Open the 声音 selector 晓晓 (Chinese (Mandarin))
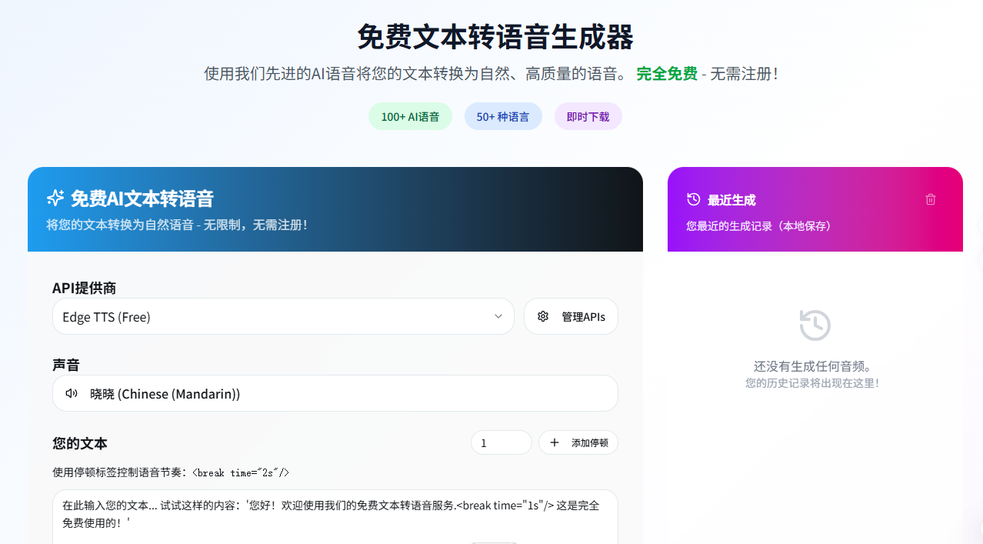 (x=335, y=393)
